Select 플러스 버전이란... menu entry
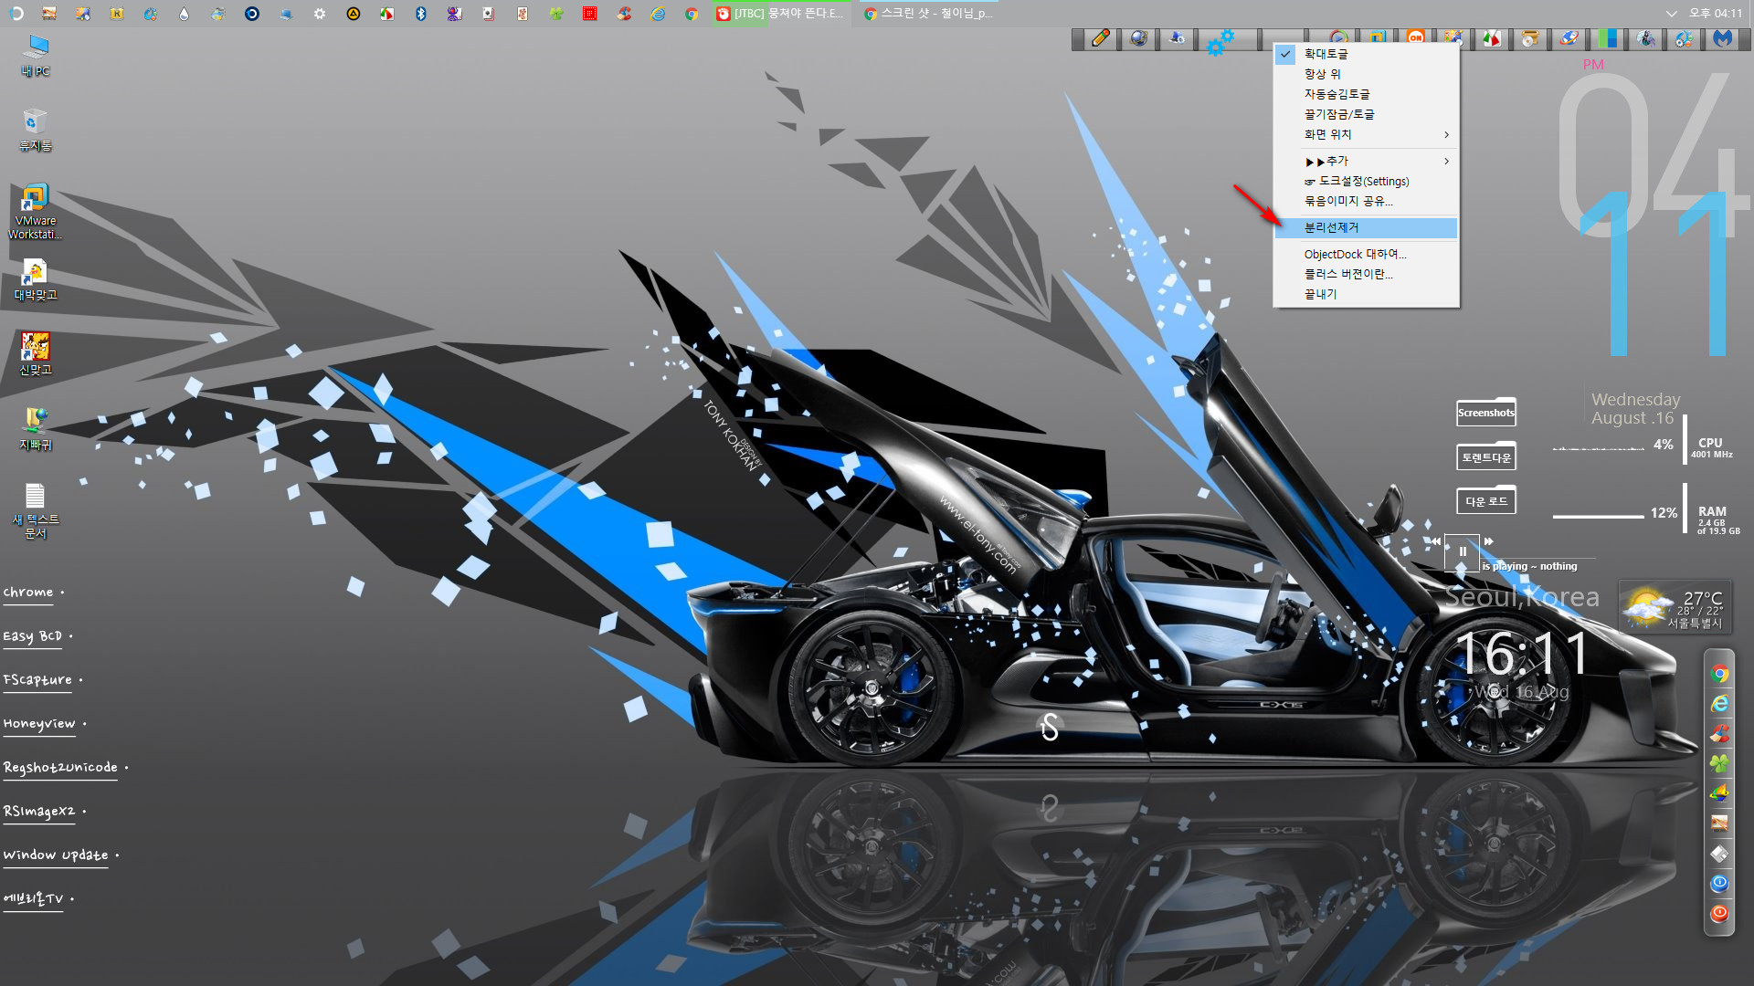Image resolution: width=1754 pixels, height=986 pixels. [x=1366, y=274]
